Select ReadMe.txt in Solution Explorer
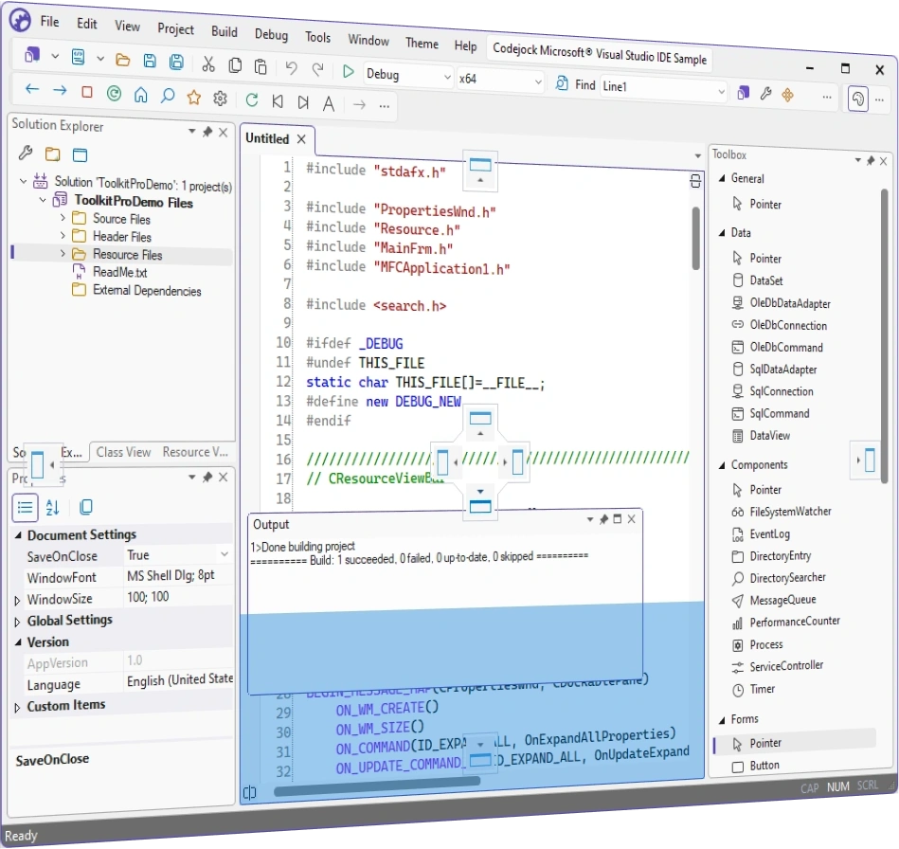The height and width of the screenshot is (849, 899). point(119,272)
